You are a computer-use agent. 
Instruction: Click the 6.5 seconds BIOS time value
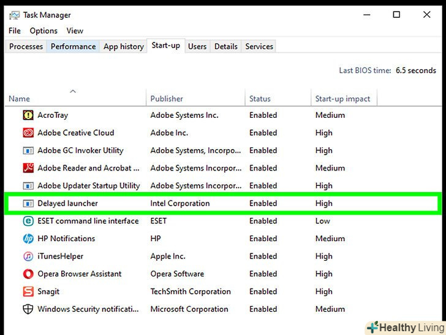416,71
